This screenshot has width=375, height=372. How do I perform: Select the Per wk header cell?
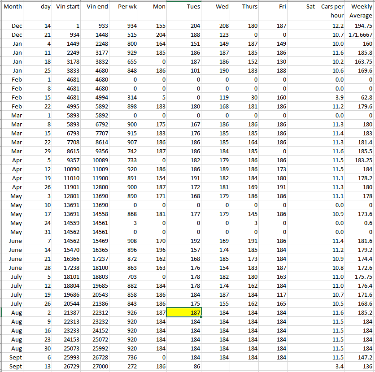pyautogui.click(x=124, y=7)
